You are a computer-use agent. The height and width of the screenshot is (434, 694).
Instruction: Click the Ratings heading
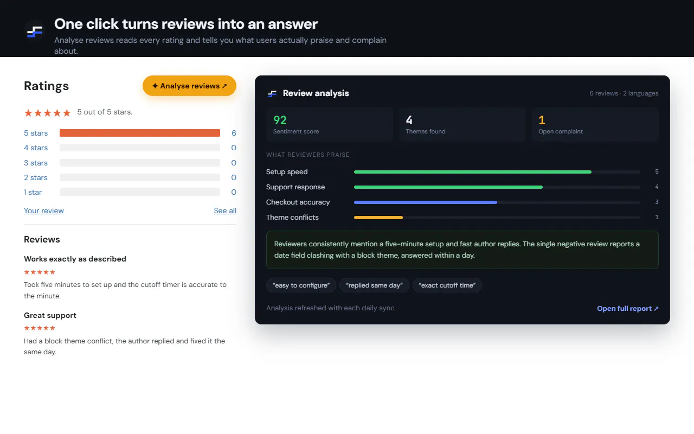point(46,86)
